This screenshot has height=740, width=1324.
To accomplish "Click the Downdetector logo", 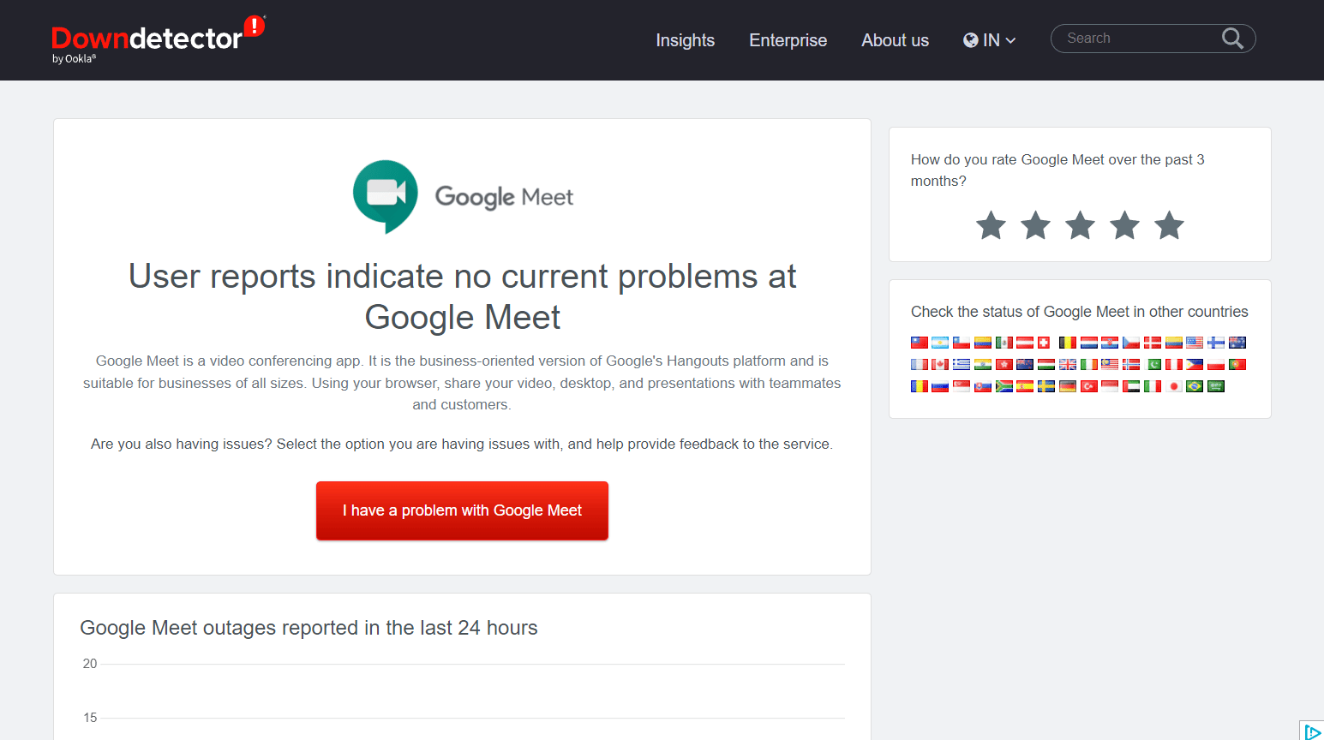I will point(159,39).
